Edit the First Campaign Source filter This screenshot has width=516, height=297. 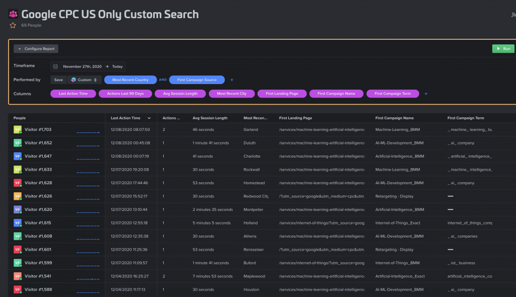point(197,80)
